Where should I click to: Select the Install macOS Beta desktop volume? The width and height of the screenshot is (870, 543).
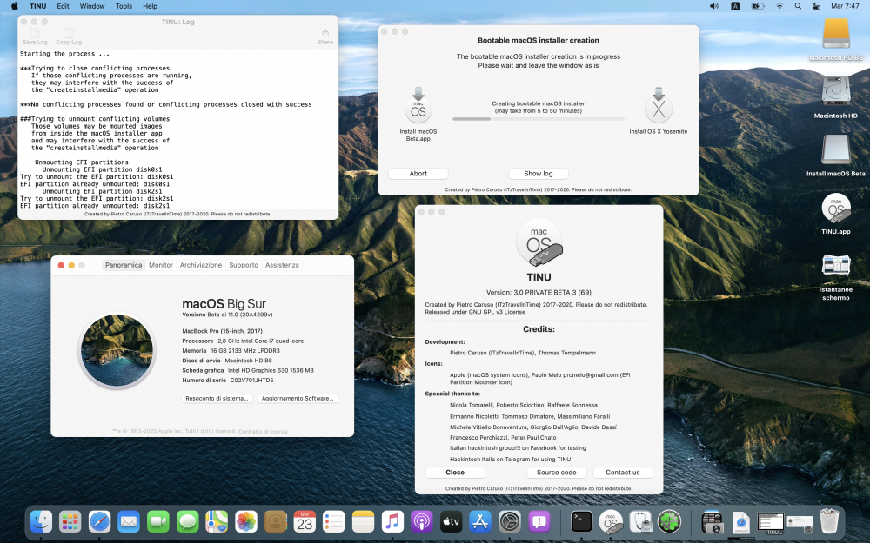pyautogui.click(x=835, y=149)
